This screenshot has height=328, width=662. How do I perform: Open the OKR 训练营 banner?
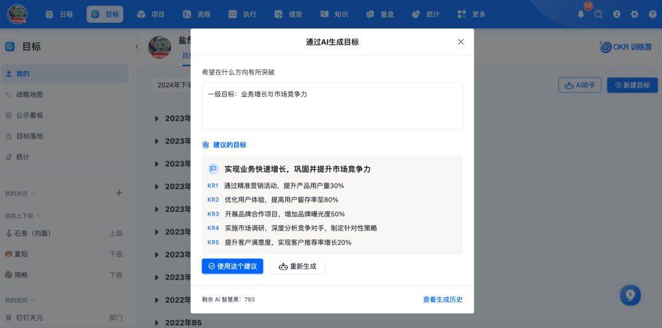[625, 47]
